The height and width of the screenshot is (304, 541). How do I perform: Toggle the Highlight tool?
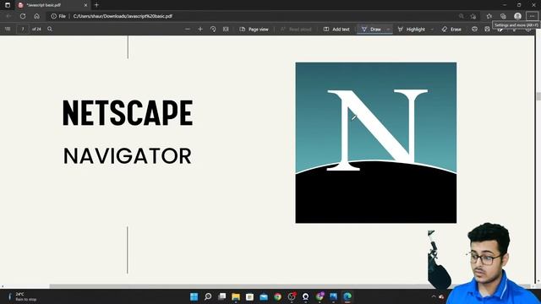pos(412,30)
